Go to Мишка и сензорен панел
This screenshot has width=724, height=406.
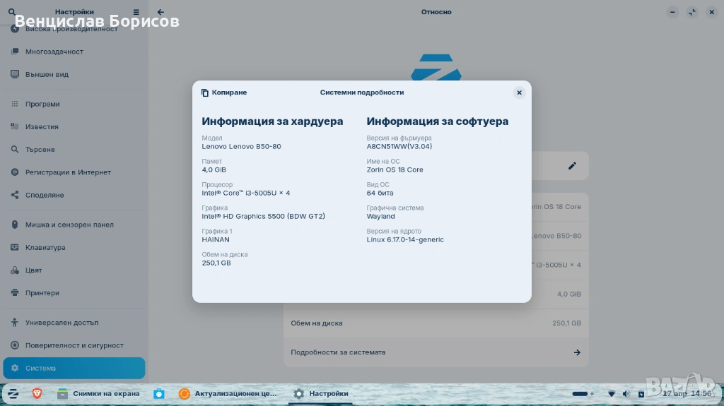point(69,225)
